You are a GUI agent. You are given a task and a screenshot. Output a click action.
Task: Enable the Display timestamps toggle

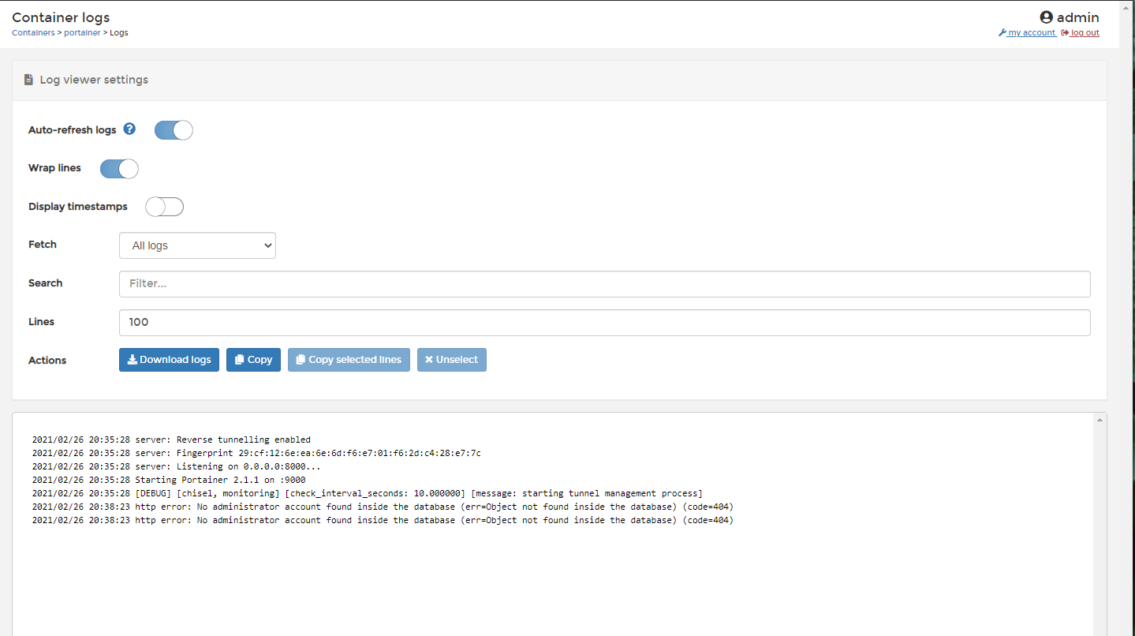(164, 206)
